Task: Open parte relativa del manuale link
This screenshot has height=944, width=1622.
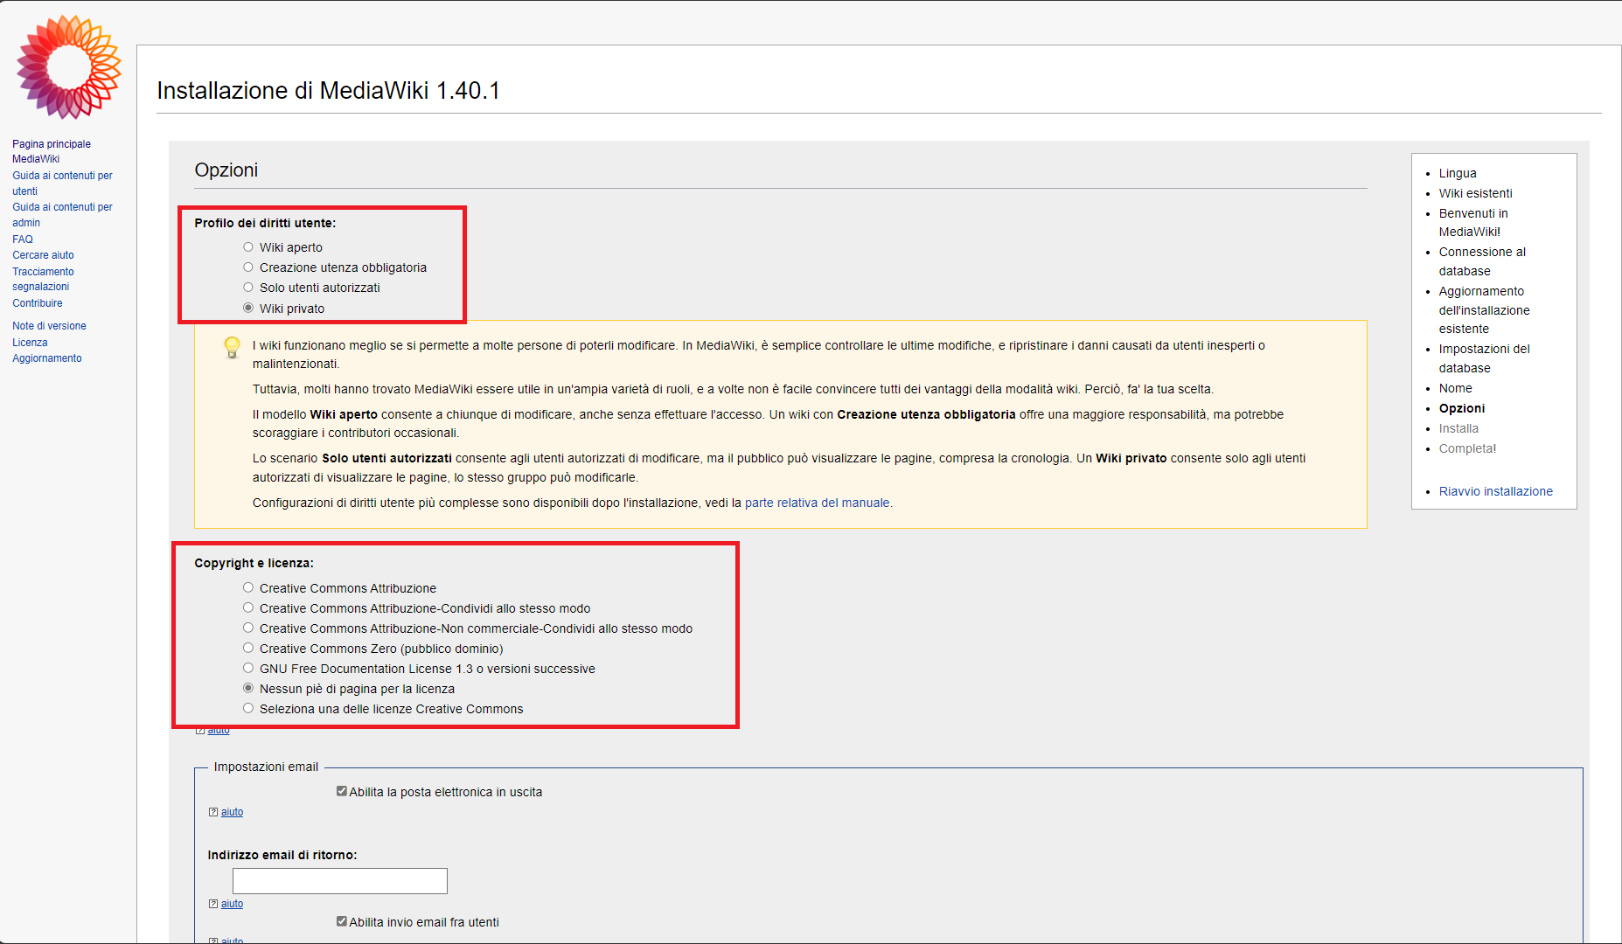Action: [x=817, y=503]
